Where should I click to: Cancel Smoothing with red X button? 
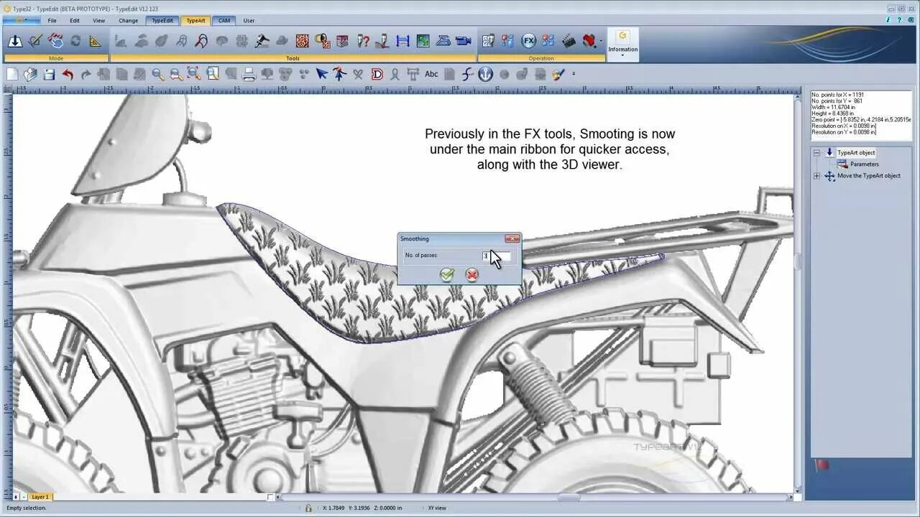(471, 274)
